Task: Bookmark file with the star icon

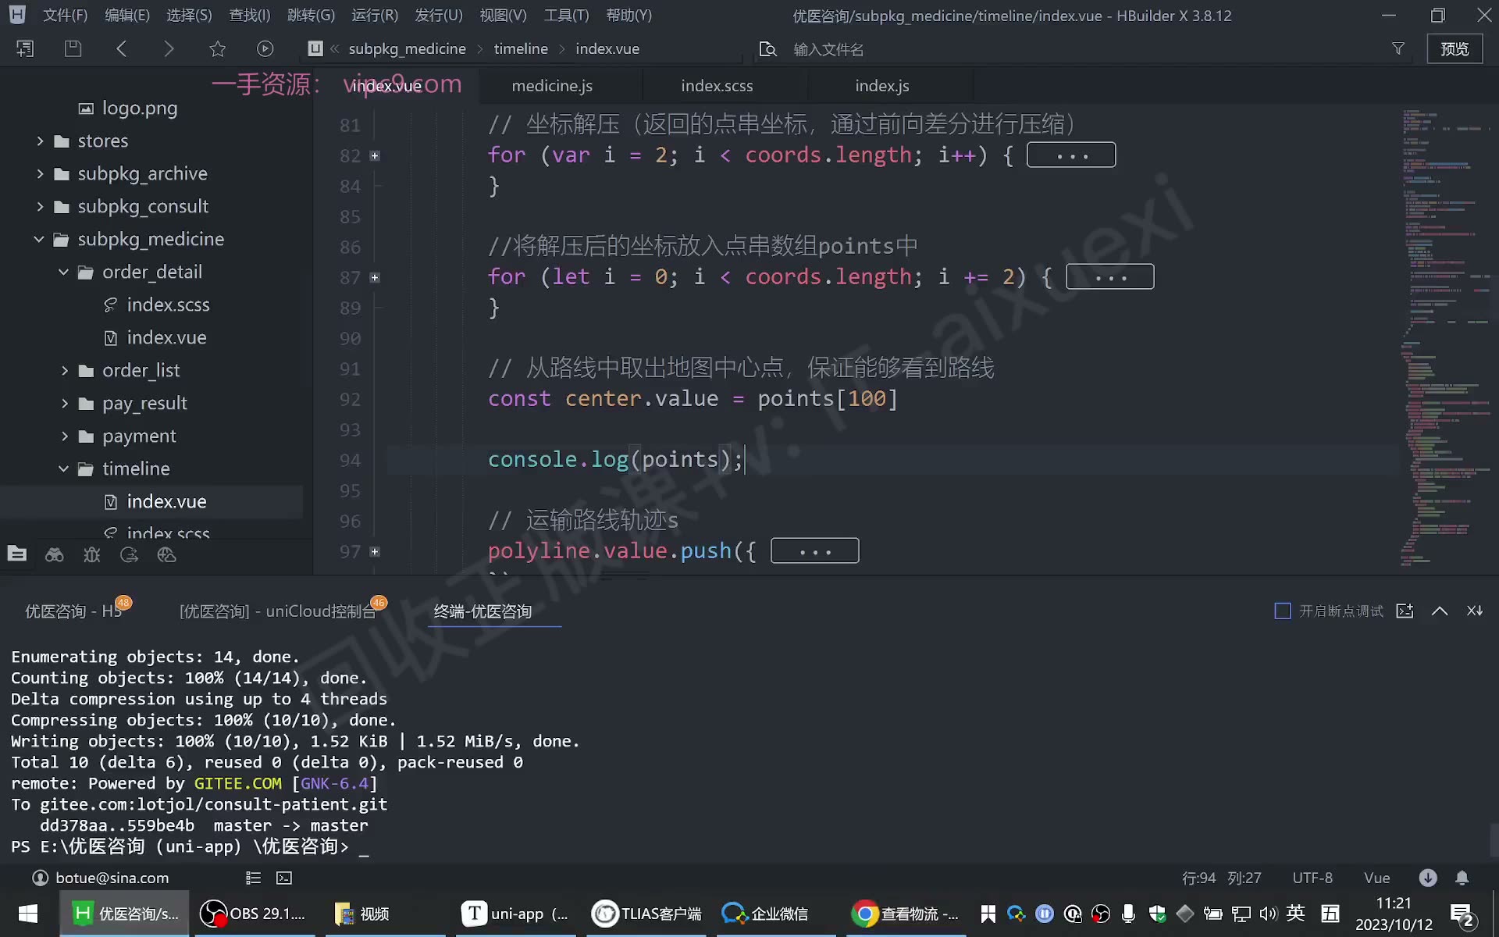Action: [217, 48]
